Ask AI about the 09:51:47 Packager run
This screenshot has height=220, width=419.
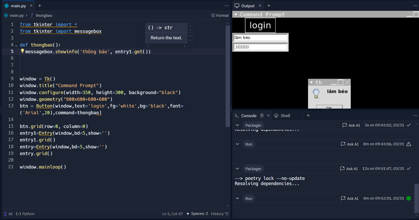tap(349, 169)
